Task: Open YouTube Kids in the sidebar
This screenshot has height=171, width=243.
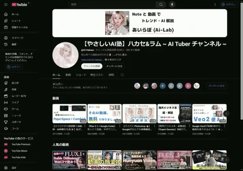Action: [x=19, y=158]
